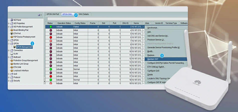Sort the table by the Config Status column
238x112 pixels.
tap(80, 23)
